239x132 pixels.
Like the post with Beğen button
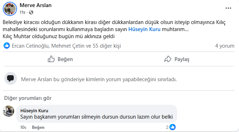[60, 59]
